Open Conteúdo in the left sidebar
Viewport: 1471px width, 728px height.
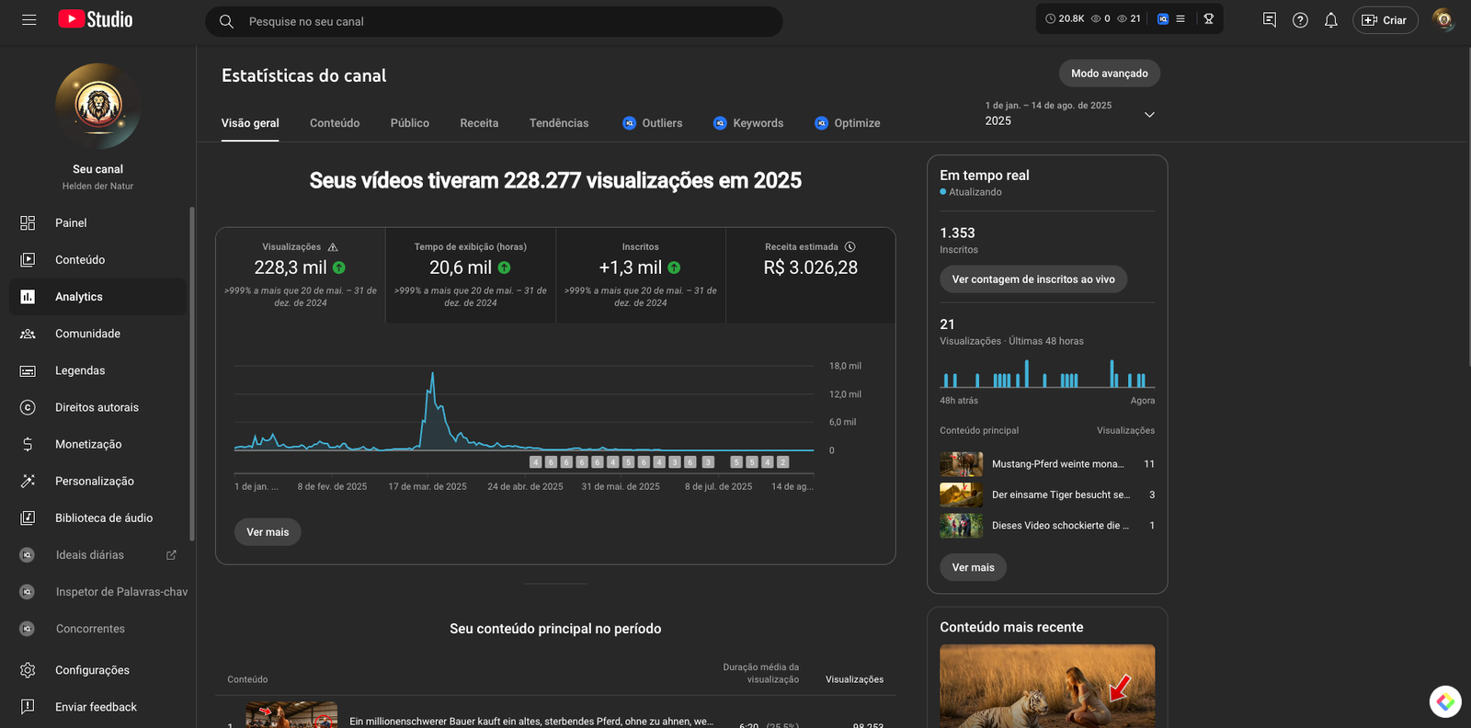point(98,260)
